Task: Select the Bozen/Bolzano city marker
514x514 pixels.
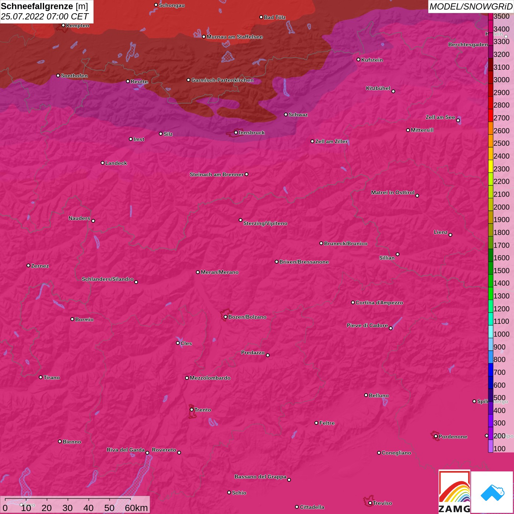Action: [225, 317]
